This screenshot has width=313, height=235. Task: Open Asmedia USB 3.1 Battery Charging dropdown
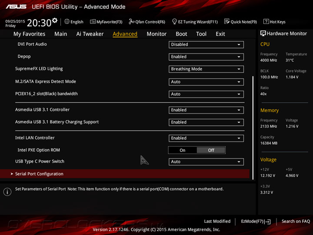pyautogui.click(x=206, y=122)
